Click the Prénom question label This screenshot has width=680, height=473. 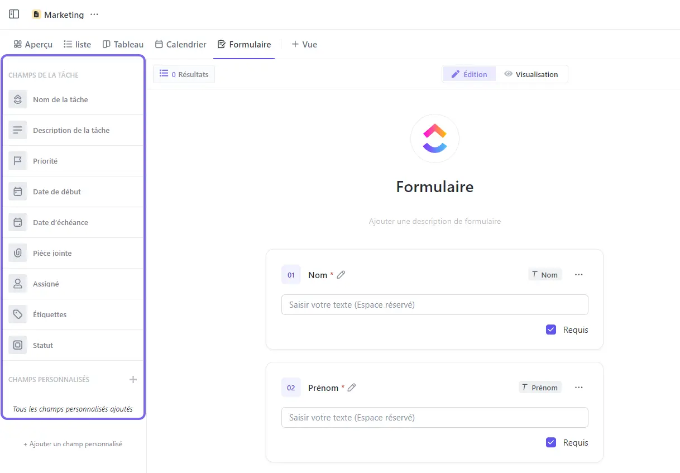click(x=323, y=388)
